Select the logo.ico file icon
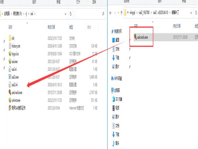 point(10,54)
